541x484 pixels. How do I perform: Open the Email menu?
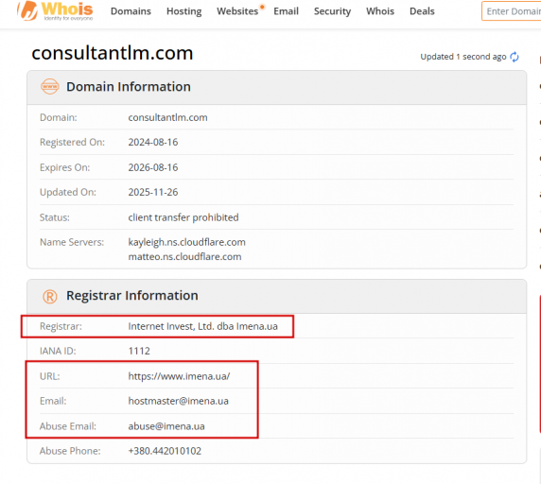[286, 11]
